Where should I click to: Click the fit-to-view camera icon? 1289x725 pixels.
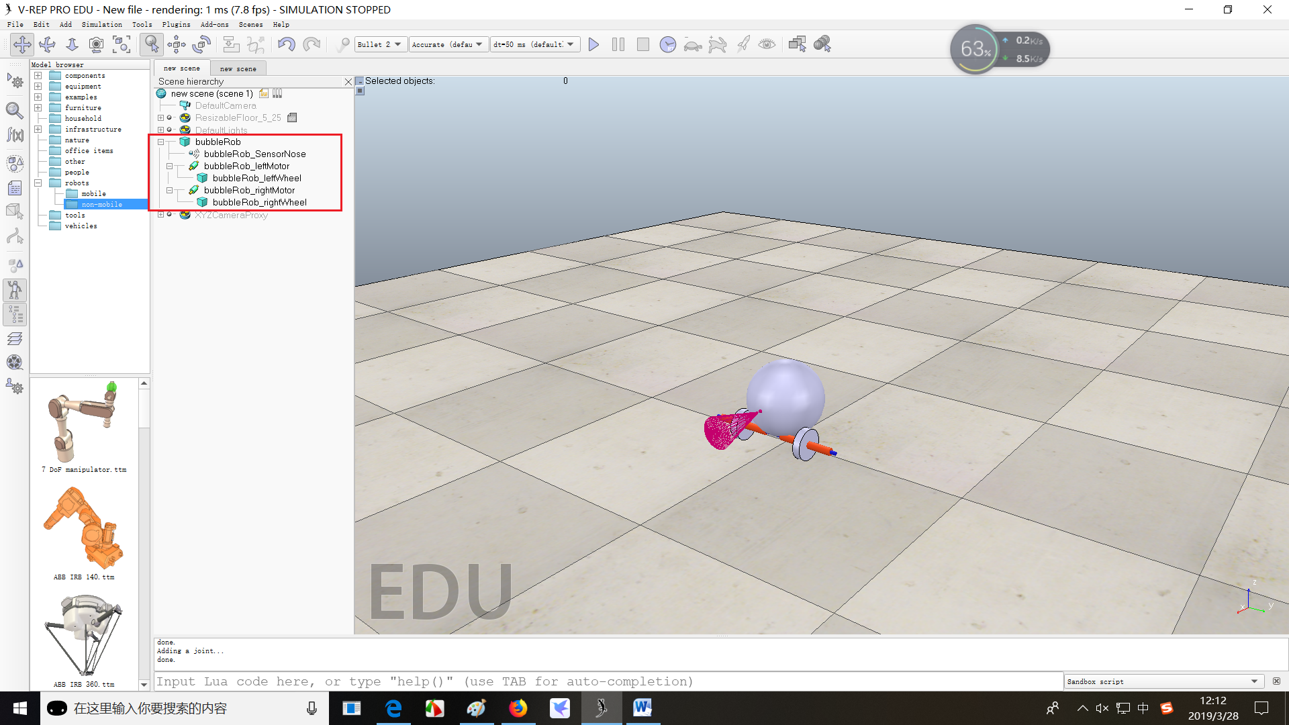[x=122, y=44]
